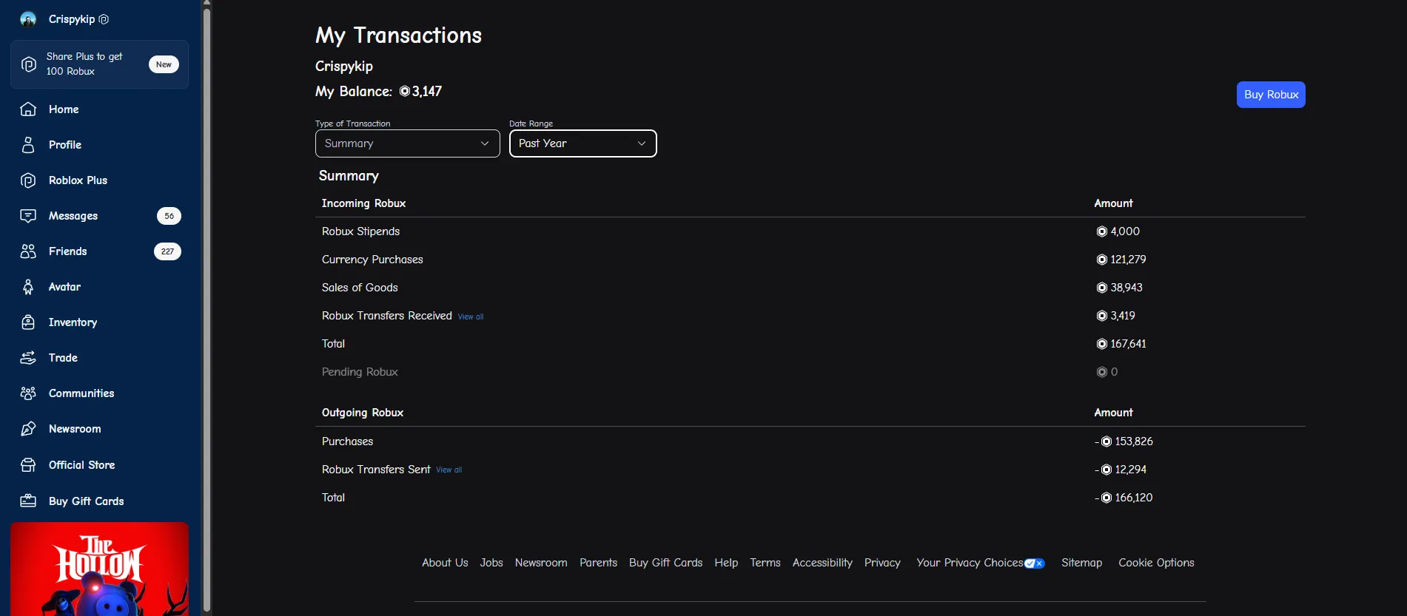Open The Hollow game thumbnail
This screenshot has height=616, width=1407.
click(100, 569)
